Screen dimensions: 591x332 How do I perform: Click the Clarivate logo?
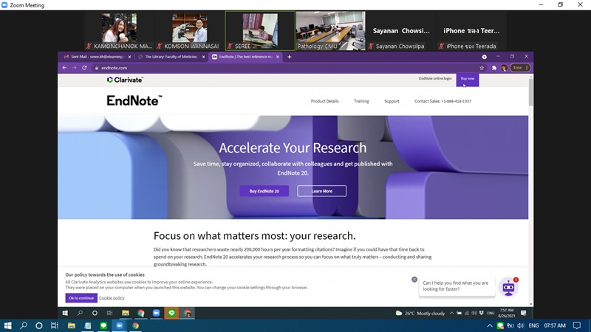point(125,80)
